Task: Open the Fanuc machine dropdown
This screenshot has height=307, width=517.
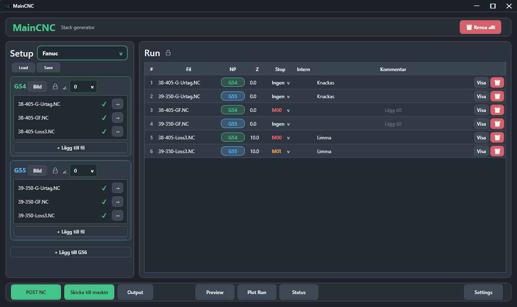Action: pos(82,53)
